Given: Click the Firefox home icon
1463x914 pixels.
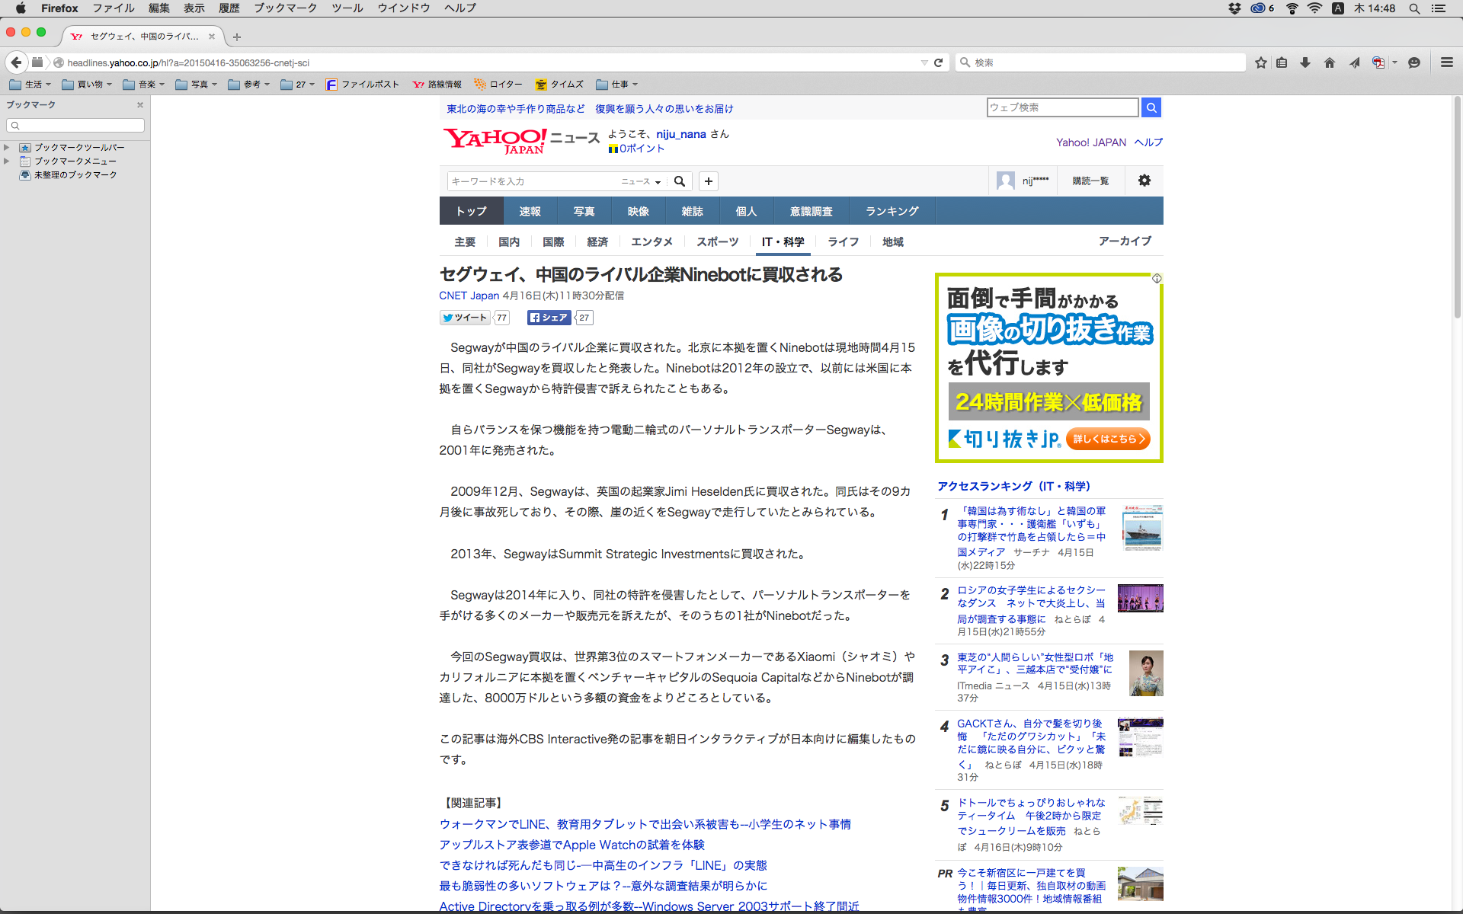Looking at the screenshot, I should (1330, 62).
